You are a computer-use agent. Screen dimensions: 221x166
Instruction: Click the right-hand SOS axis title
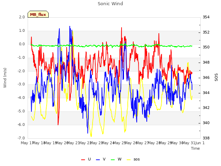216,77
